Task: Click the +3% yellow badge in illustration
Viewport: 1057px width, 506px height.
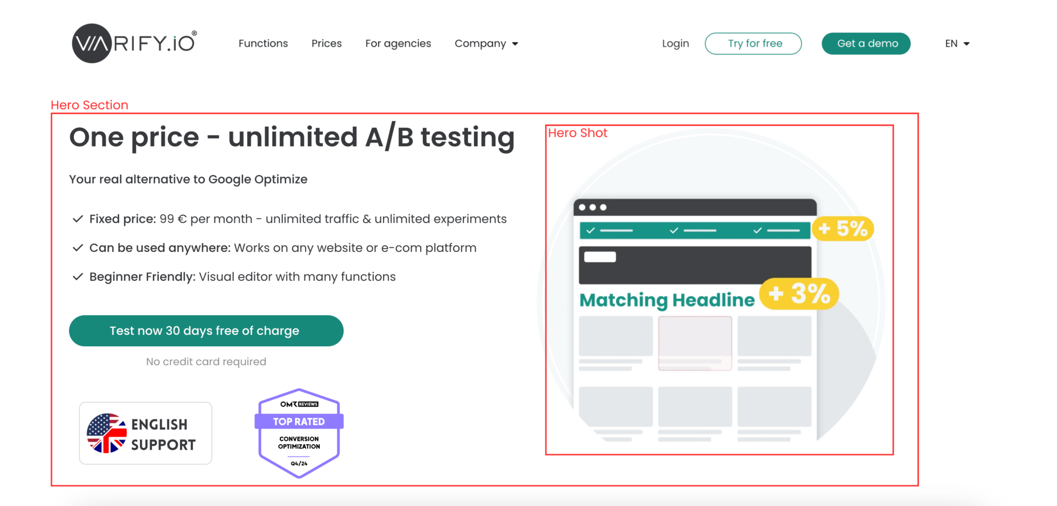Action: [799, 294]
